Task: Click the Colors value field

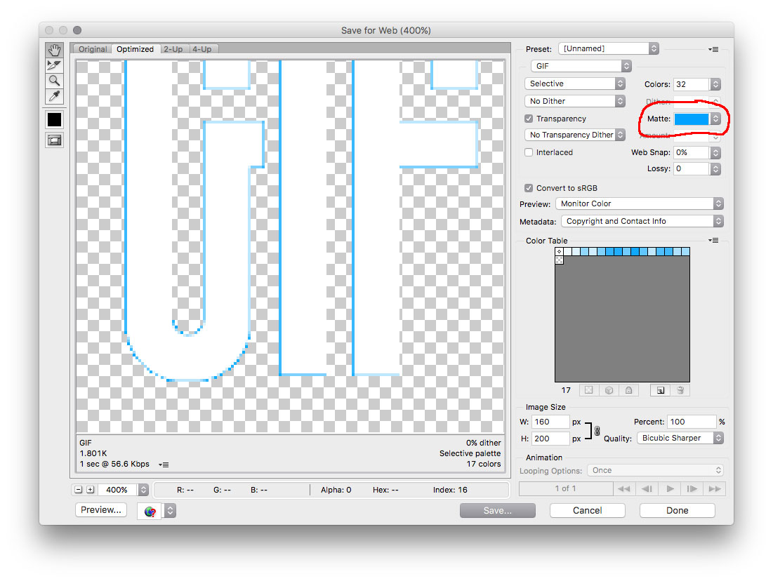Action: (691, 84)
